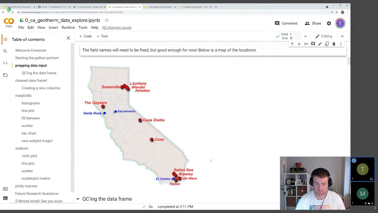Open the Editing mode dropdown
The image size is (378, 213).
click(x=324, y=36)
